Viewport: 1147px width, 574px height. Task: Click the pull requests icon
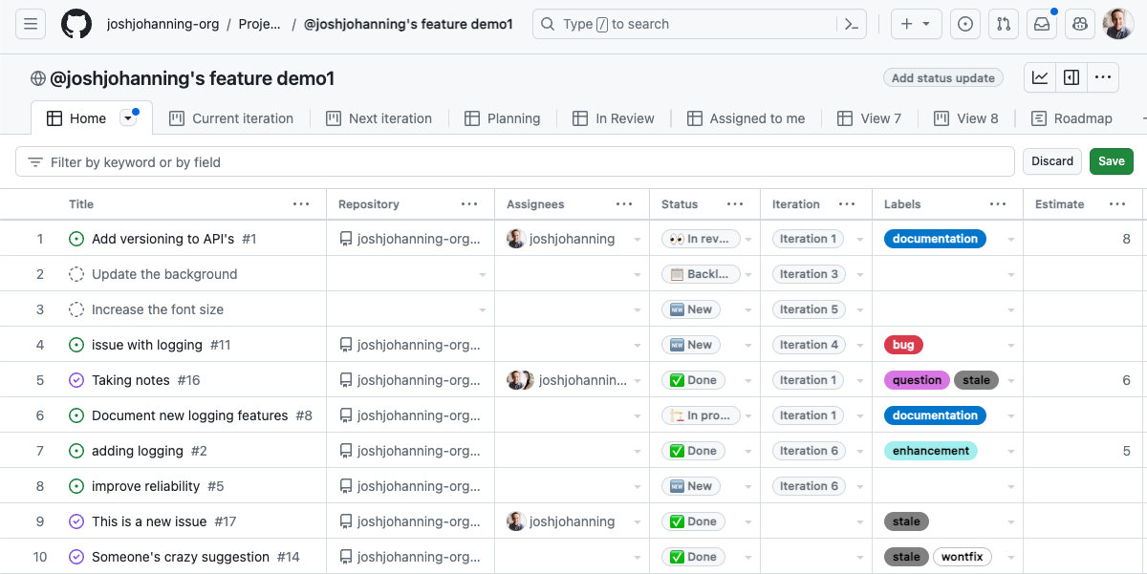coord(1003,23)
